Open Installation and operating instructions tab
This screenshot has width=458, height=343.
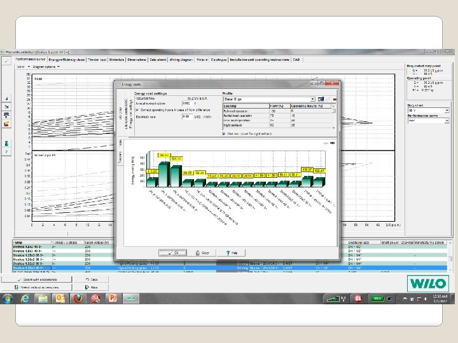tap(260, 60)
